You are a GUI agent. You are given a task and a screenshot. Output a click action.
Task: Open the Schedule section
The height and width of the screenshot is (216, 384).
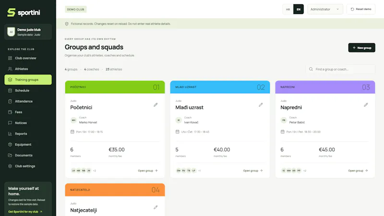28,90
